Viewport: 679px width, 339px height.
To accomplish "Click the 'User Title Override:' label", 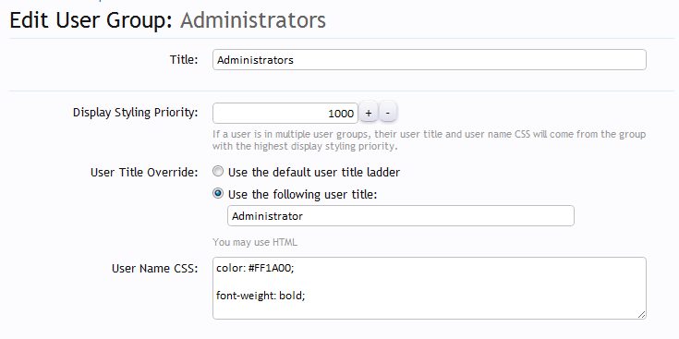I will 144,173.
